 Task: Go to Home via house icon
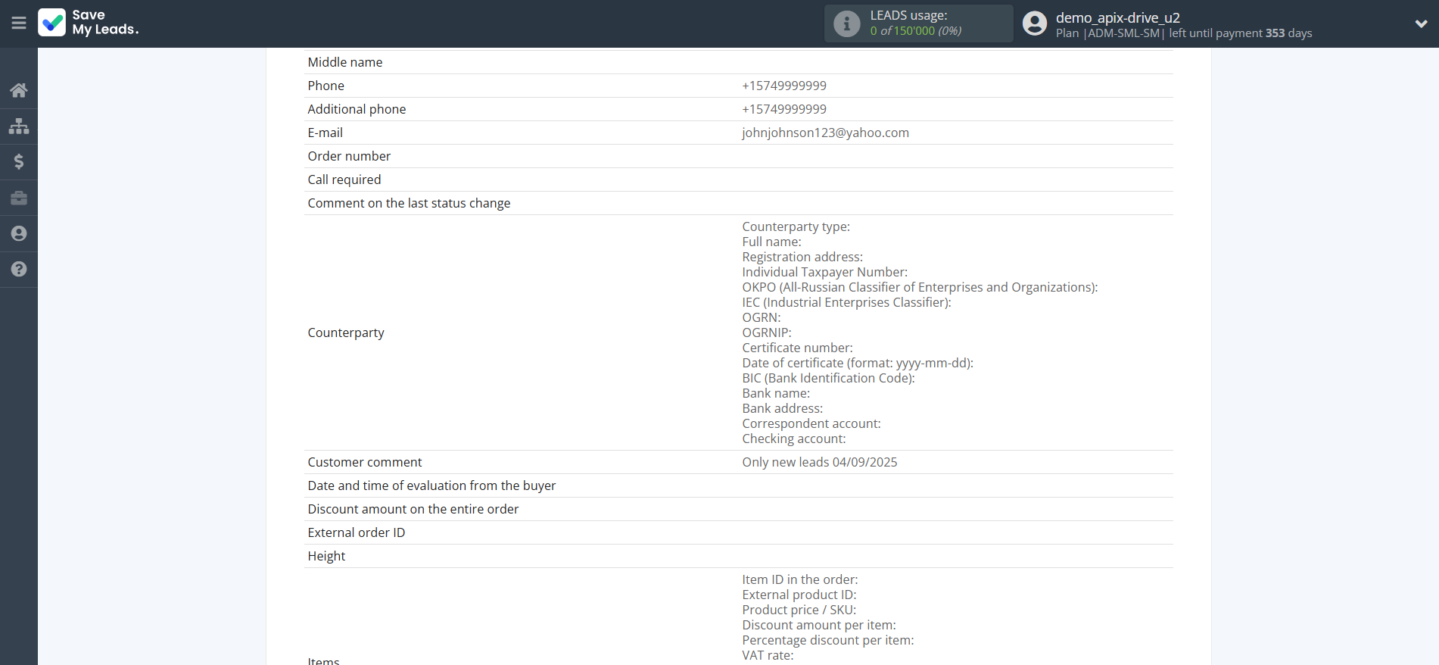coord(19,90)
